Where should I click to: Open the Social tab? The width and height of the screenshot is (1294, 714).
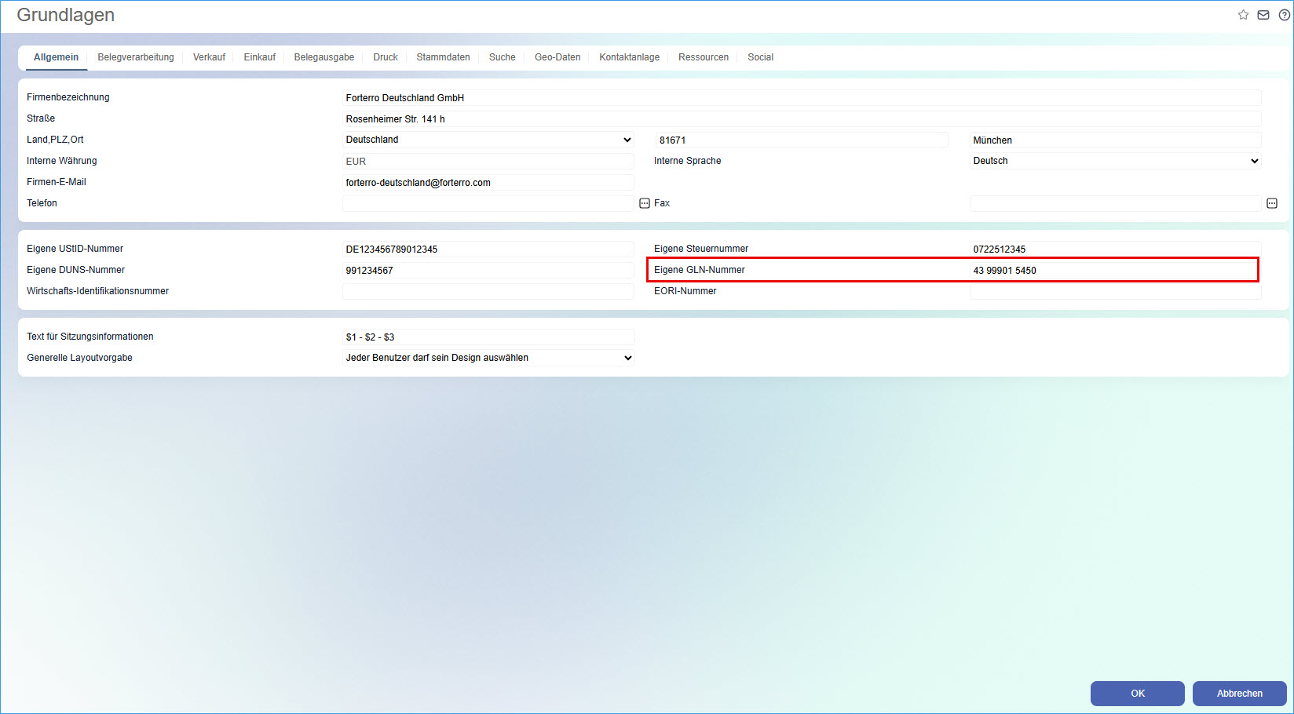760,57
